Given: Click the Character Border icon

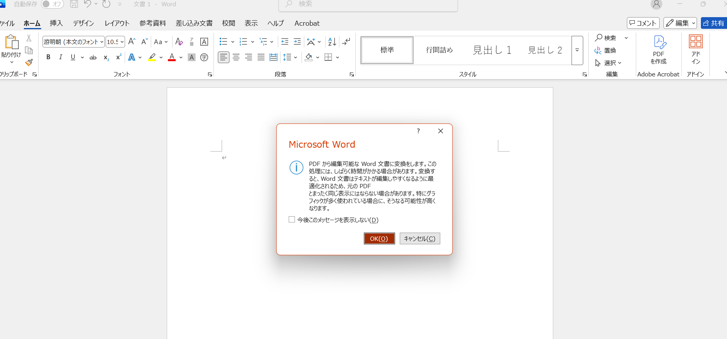Looking at the screenshot, I should point(204,42).
